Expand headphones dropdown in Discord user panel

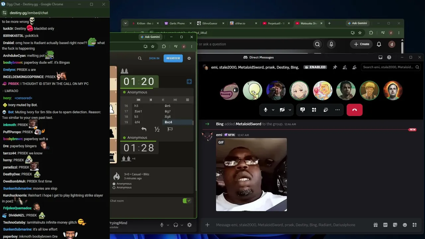182,225
